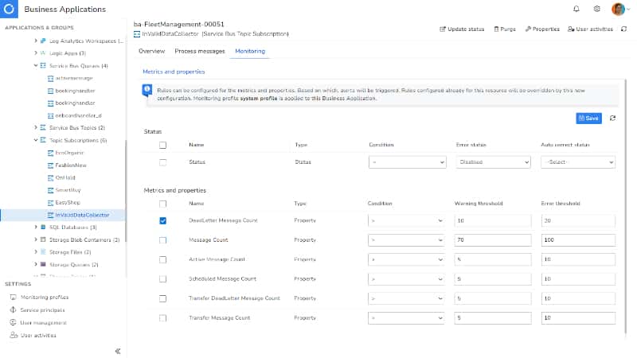Open the Auto correct status Select dropdown

click(577, 162)
